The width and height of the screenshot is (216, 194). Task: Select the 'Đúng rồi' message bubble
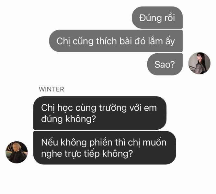point(157,17)
